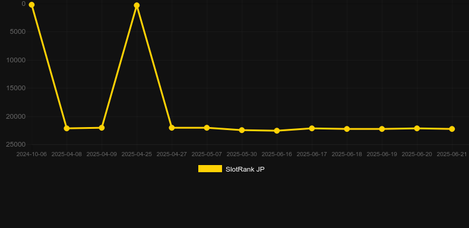Click the data point for 2025-04-27
The image size is (469, 228).
click(172, 128)
